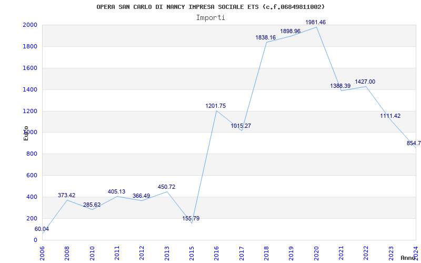421x263 pixels.
Task: Click the x-axis year 2020
Action: [316, 254]
